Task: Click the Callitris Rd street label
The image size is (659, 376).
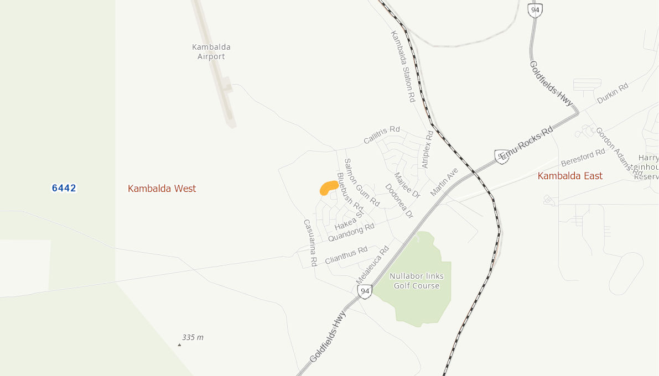Action: (x=382, y=134)
